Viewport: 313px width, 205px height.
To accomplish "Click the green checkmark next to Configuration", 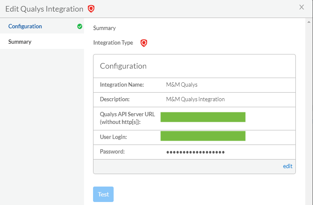I will (x=80, y=26).
